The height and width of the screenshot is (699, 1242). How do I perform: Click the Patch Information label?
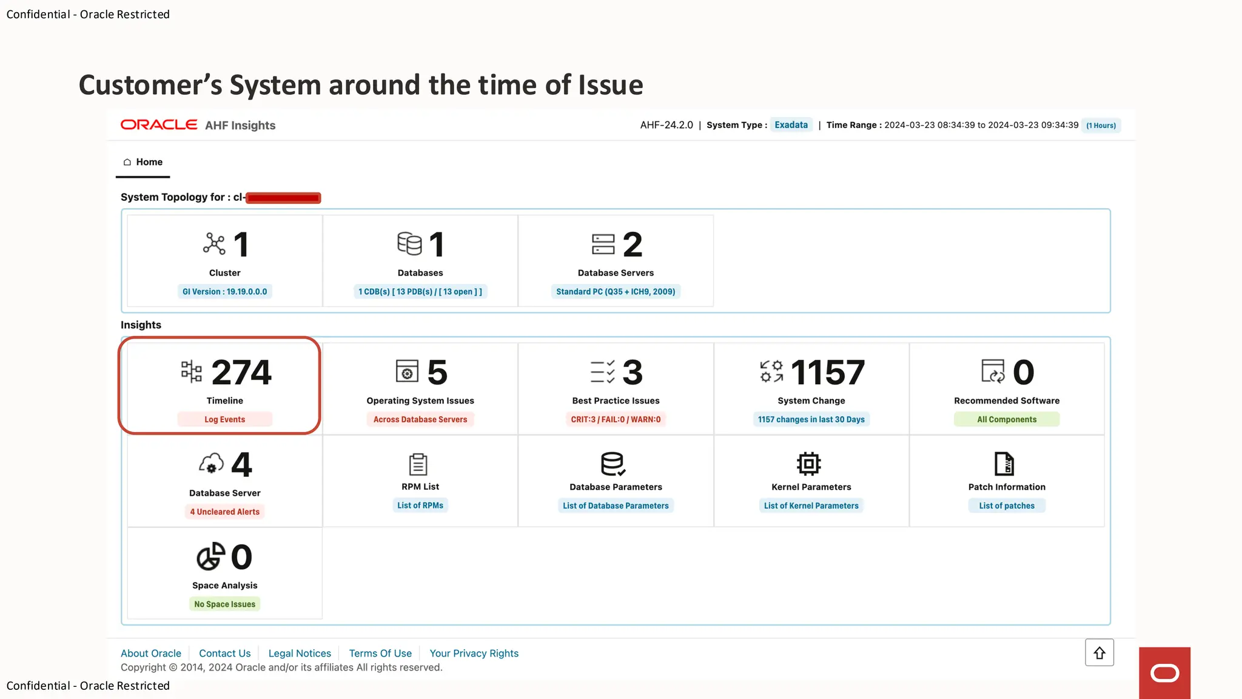click(1007, 487)
